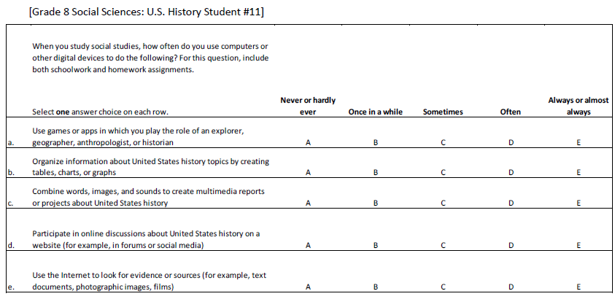Select answer E for row c, multimedia reports

[x=578, y=203]
